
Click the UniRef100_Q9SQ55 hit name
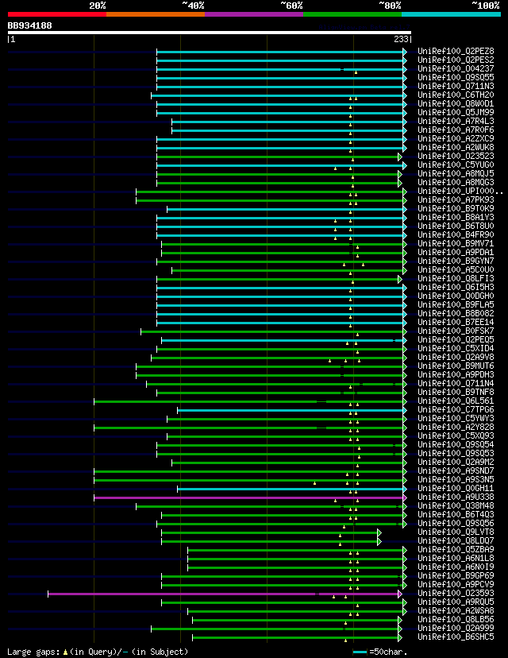tap(456, 78)
